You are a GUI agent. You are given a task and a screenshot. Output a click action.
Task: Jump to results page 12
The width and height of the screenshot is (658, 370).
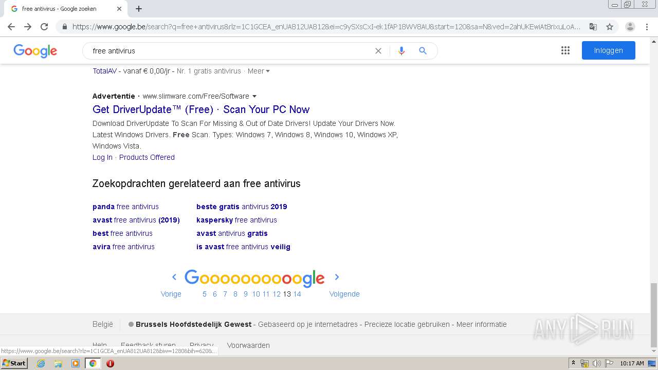click(277, 294)
